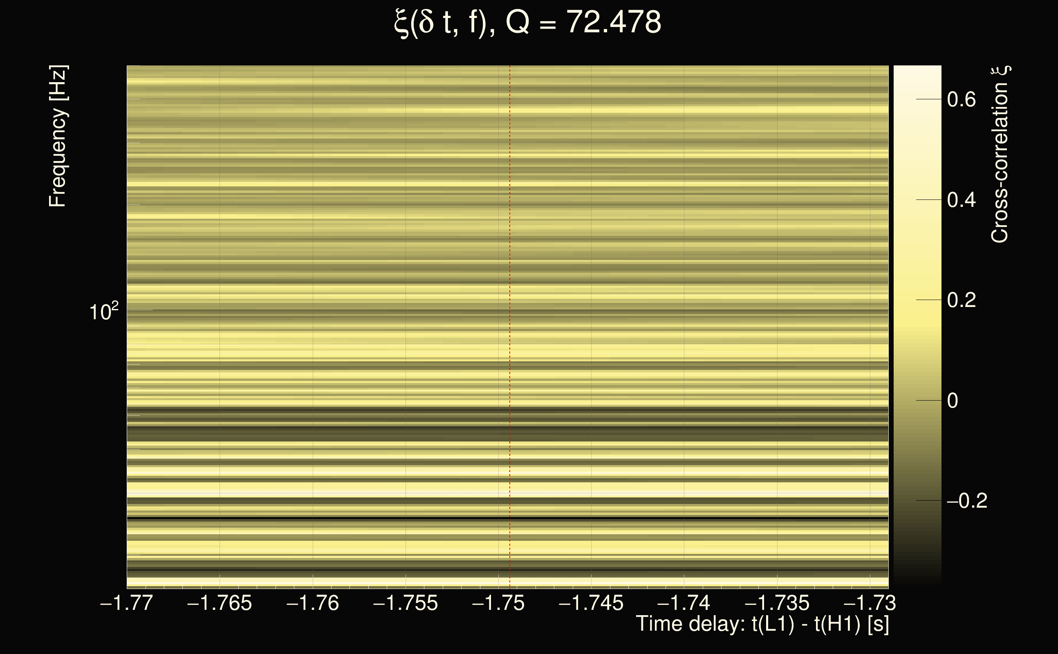Viewport: 1058px width, 654px height.
Task: Click the solid black horizontal band in the plot
Action: (433, 518)
